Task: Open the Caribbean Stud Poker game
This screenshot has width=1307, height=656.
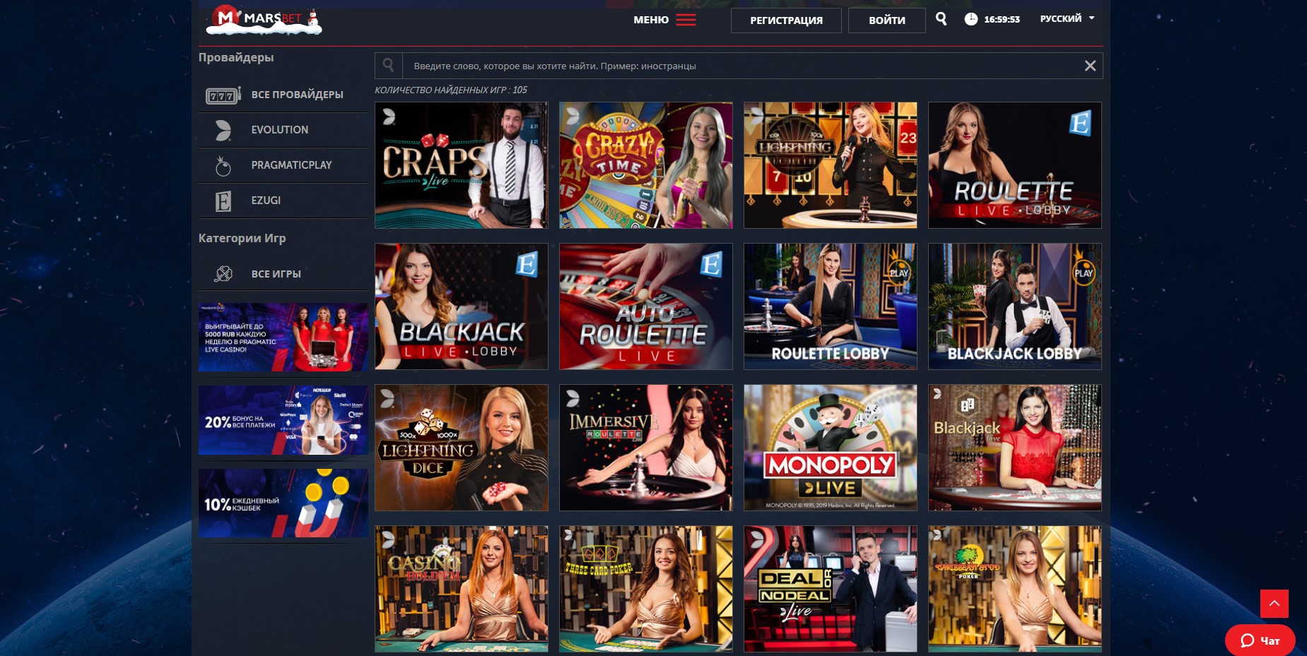Action: point(1015,589)
